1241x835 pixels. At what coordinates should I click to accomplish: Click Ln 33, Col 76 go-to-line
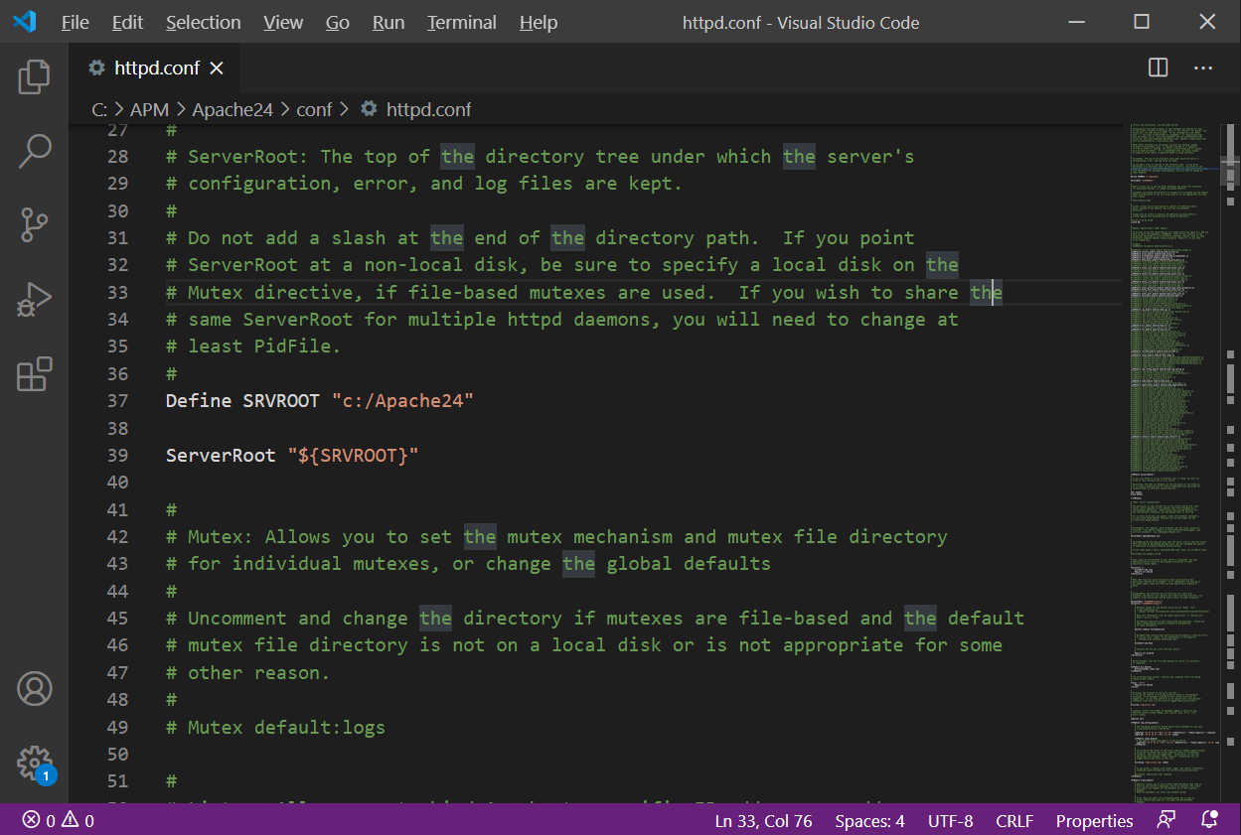pyautogui.click(x=763, y=820)
